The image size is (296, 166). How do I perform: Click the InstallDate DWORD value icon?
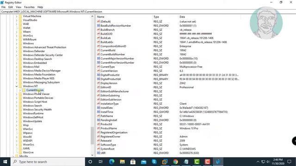point(99,108)
